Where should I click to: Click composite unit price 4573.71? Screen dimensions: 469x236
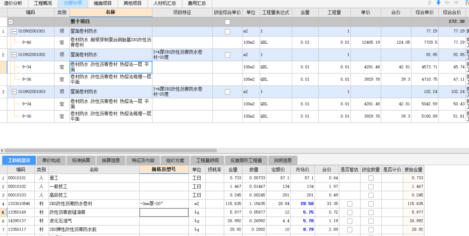pyautogui.click(x=429, y=67)
